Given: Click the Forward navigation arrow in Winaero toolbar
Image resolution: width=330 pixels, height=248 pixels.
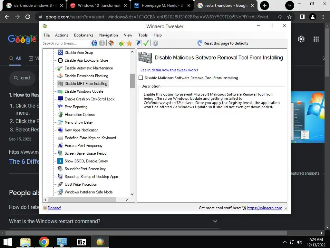Looking at the screenshot, I should coord(102,43).
